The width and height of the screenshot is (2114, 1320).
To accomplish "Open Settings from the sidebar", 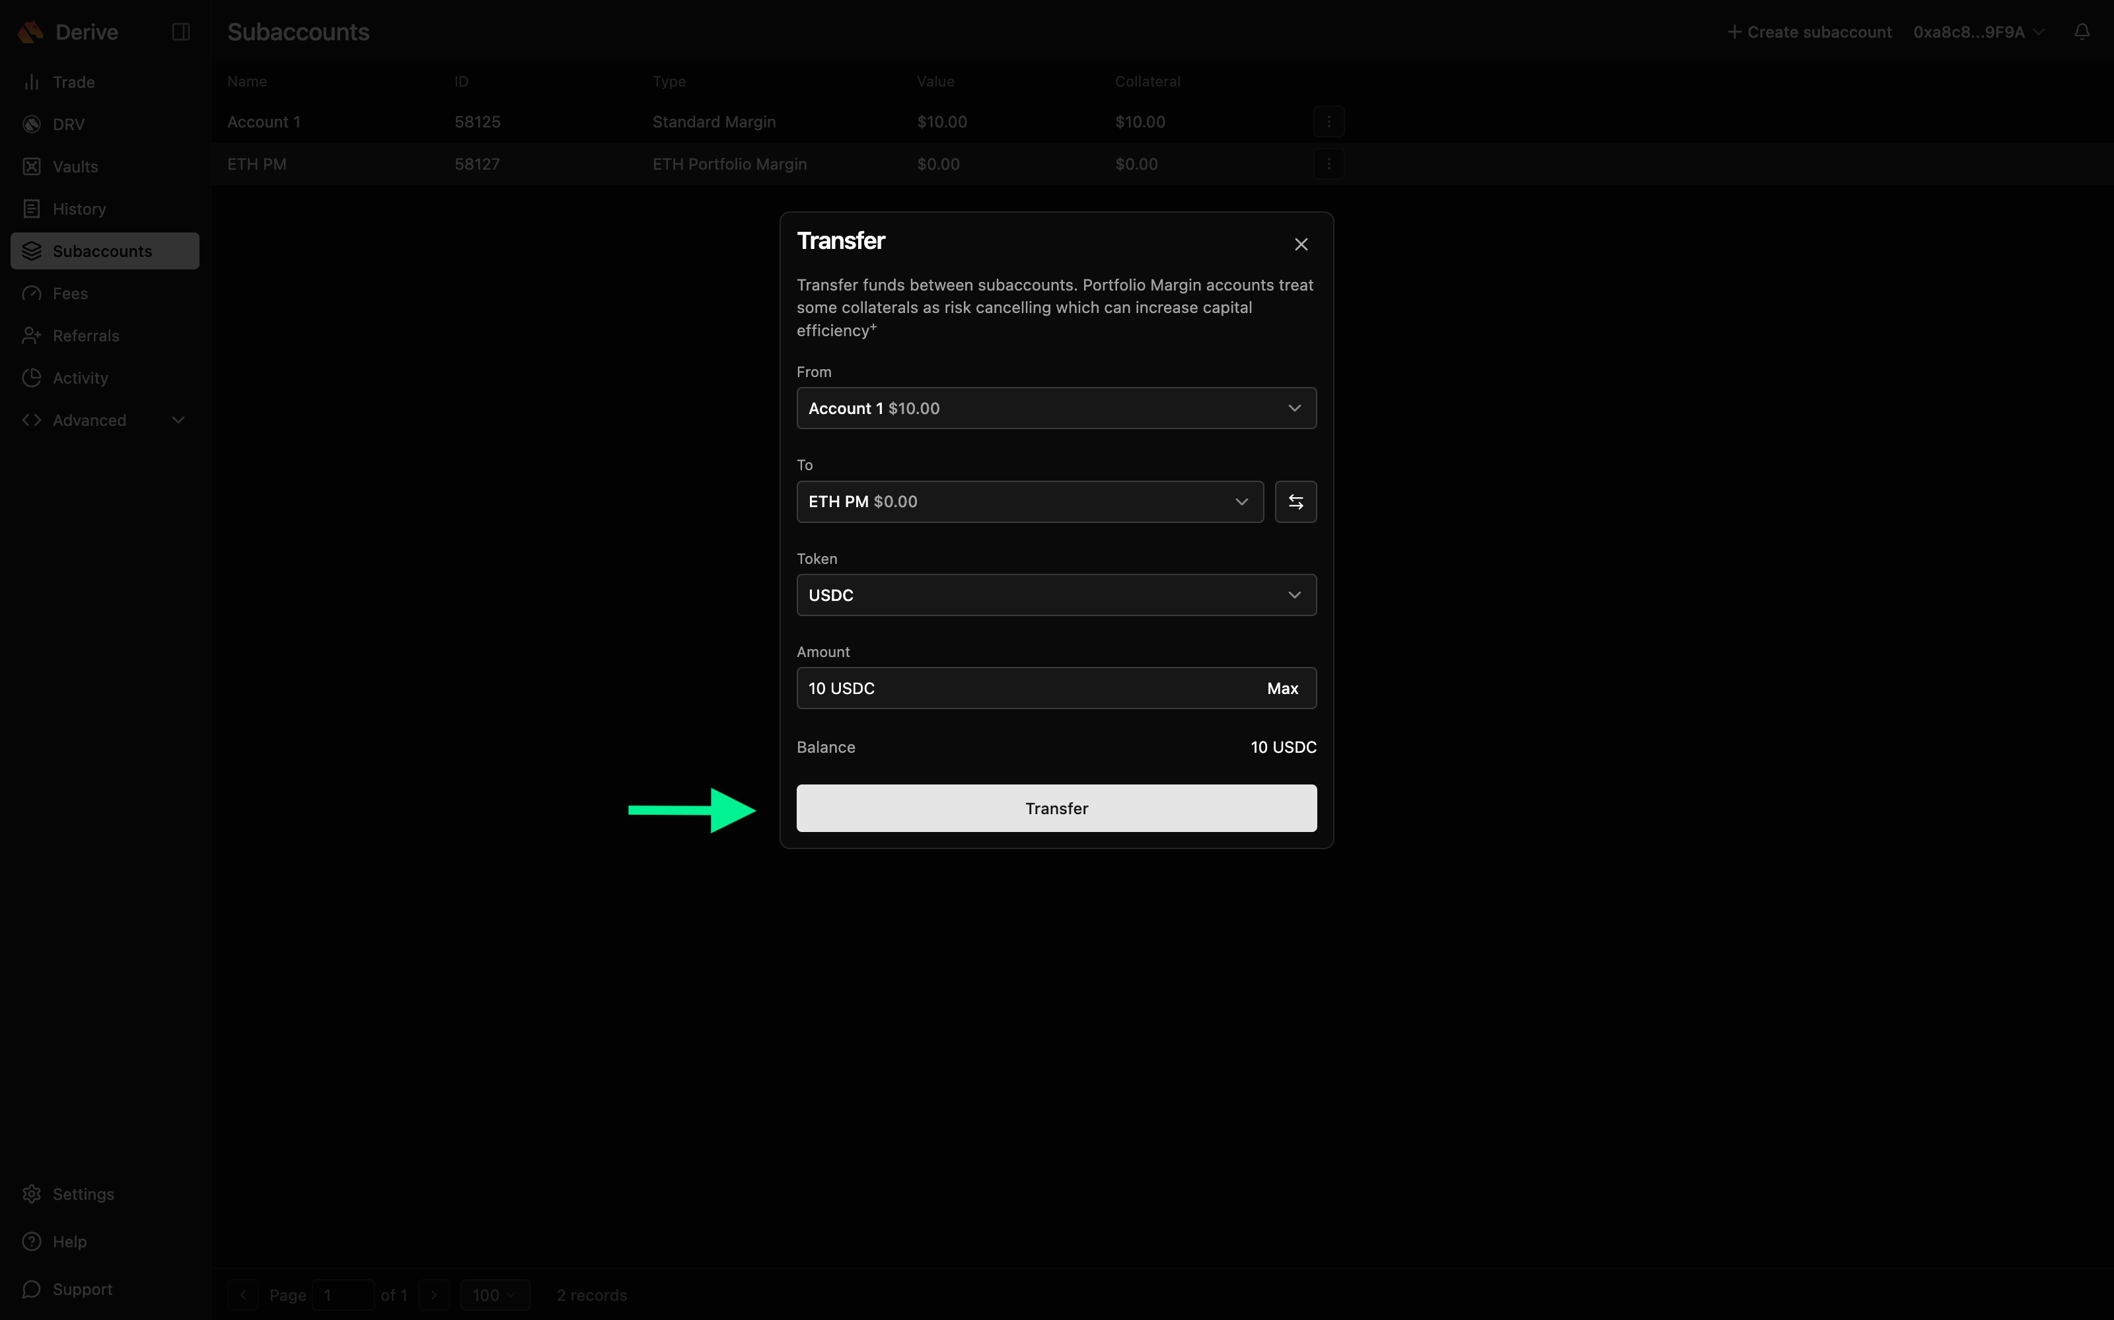I will (83, 1195).
